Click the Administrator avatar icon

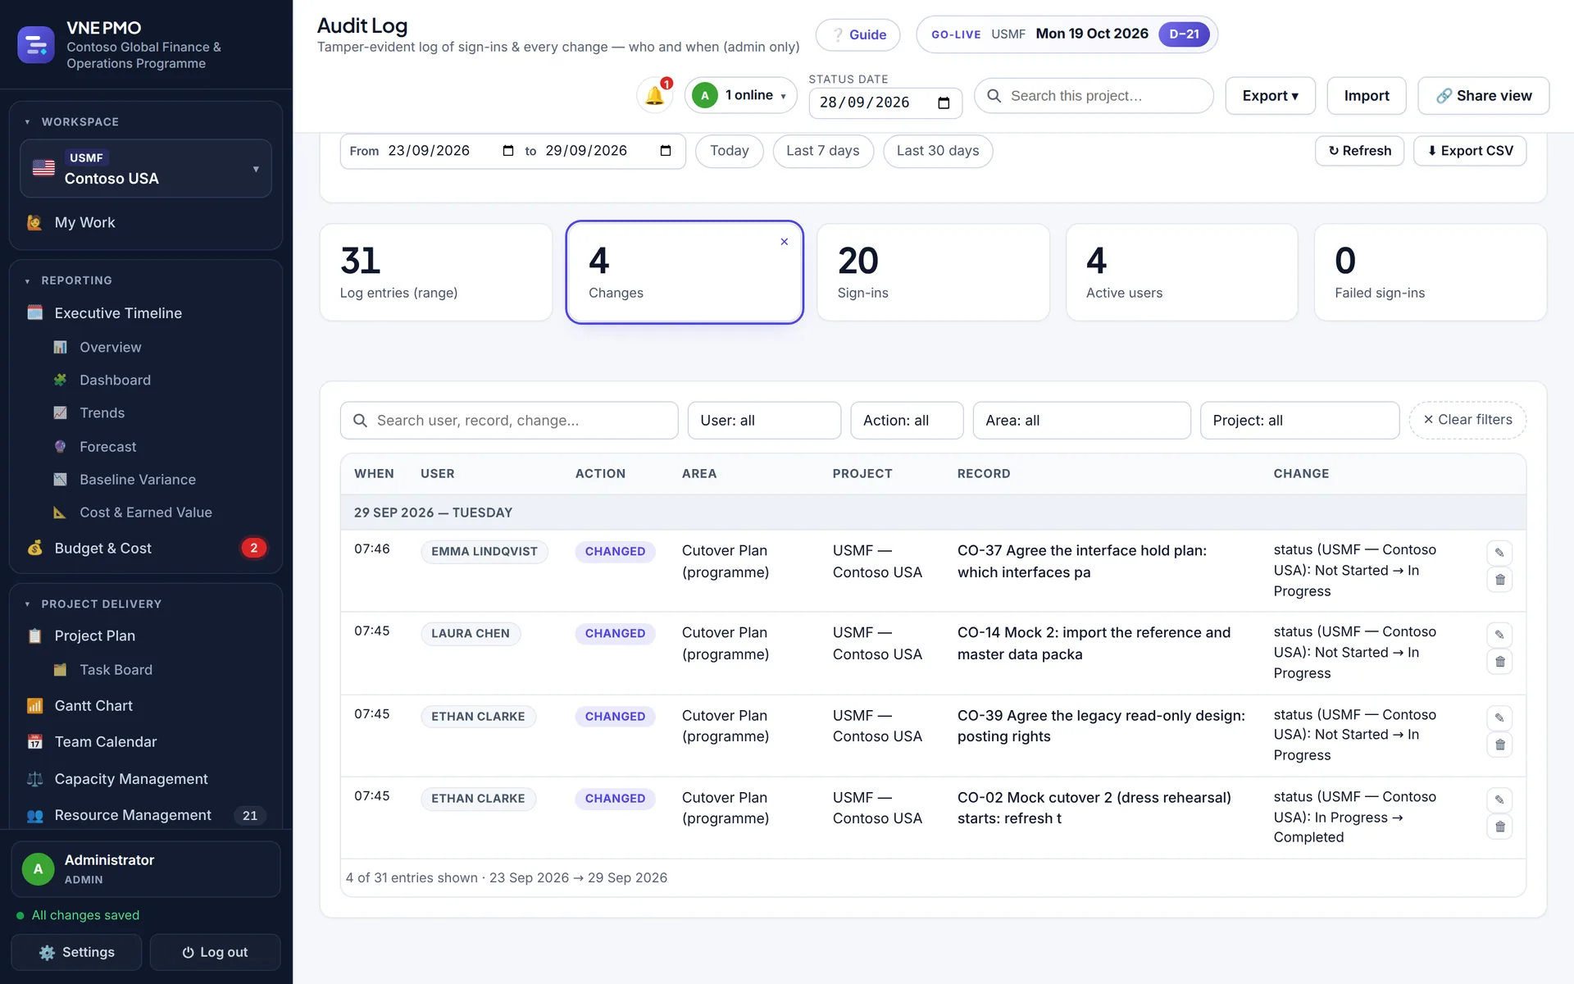click(x=38, y=869)
